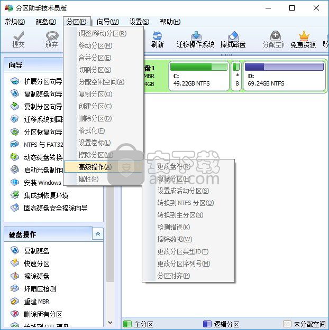
Task: Choose 属性(P) menu entry
Action: [103, 179]
